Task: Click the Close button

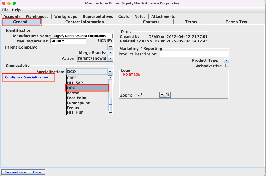Action: coord(37,172)
